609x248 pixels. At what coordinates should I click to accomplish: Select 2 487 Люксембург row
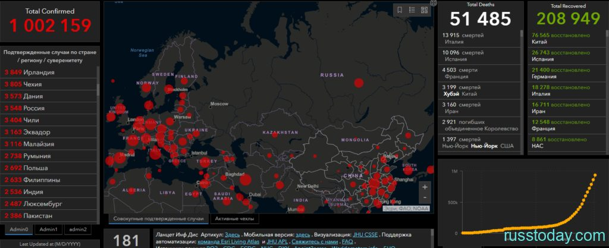pos(50,204)
